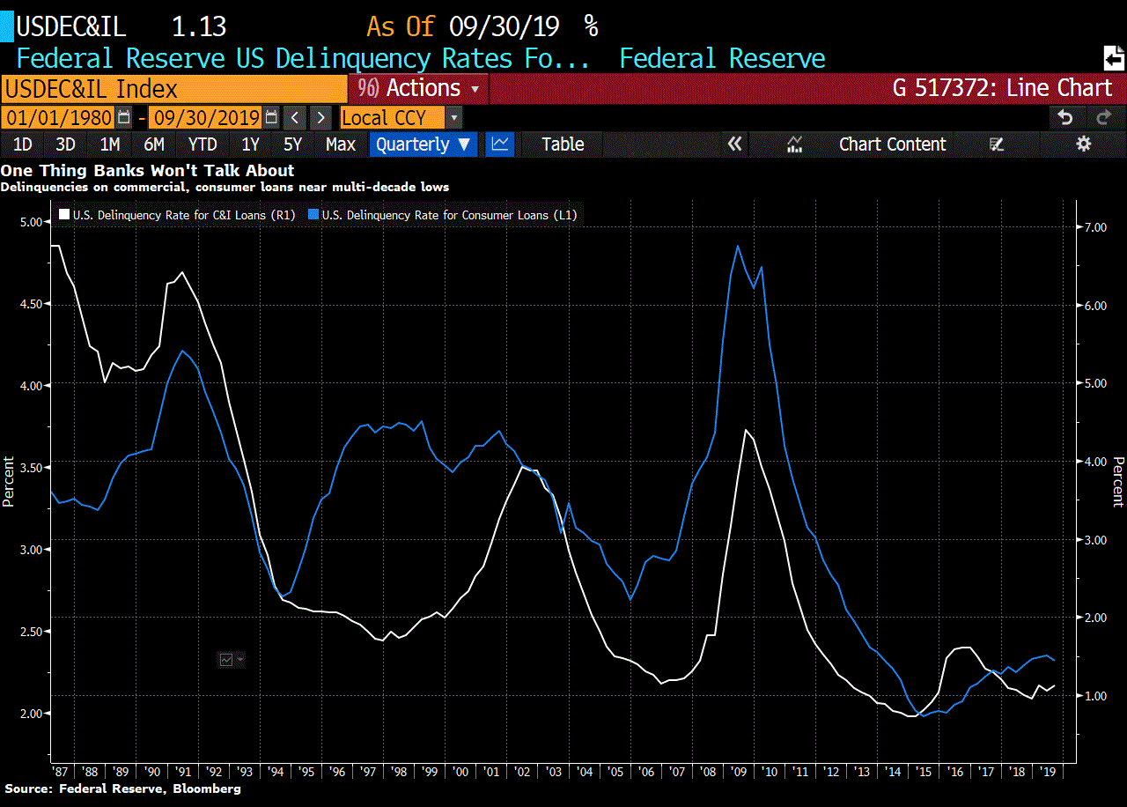
Task: Open the Quarterly periodicity dropdown
Action: point(424,144)
